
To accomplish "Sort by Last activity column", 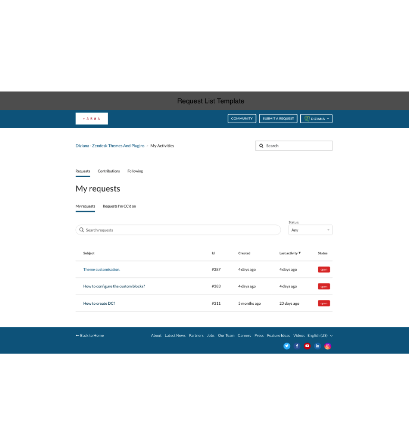I will [x=289, y=253].
